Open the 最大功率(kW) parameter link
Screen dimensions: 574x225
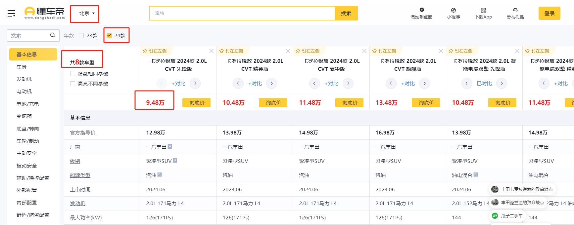point(86,218)
